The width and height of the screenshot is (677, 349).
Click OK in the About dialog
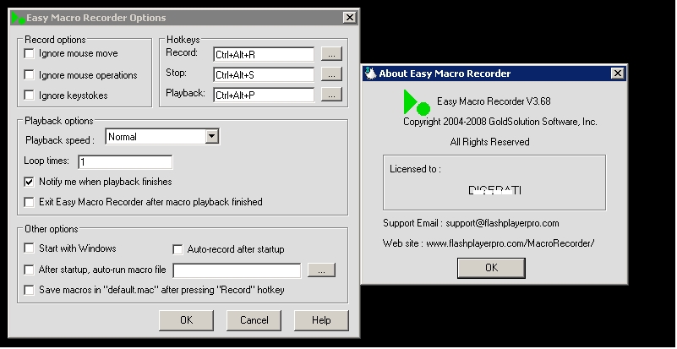pyautogui.click(x=491, y=268)
